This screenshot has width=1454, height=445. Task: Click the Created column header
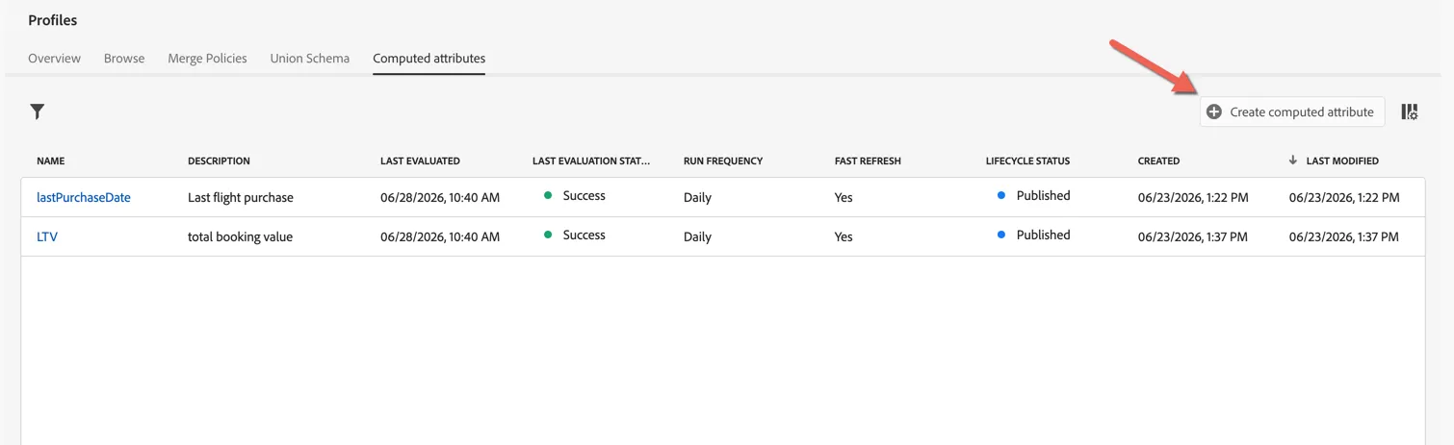pos(1158,161)
